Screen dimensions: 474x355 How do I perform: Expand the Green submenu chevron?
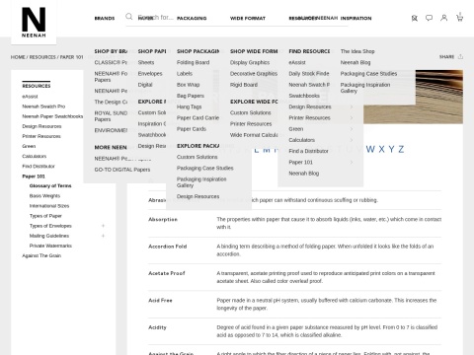click(352, 129)
